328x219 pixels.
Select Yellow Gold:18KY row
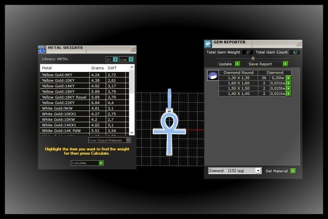pyautogui.click(x=85, y=92)
